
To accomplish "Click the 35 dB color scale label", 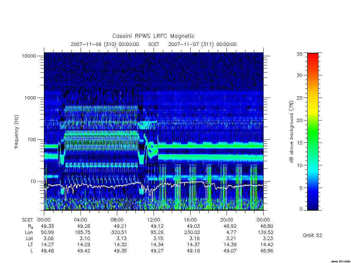I will pyautogui.click(x=299, y=54).
